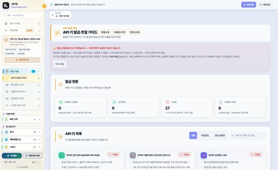Click the key icon in API 키 발급·연결 가이드 header

click(57, 33)
